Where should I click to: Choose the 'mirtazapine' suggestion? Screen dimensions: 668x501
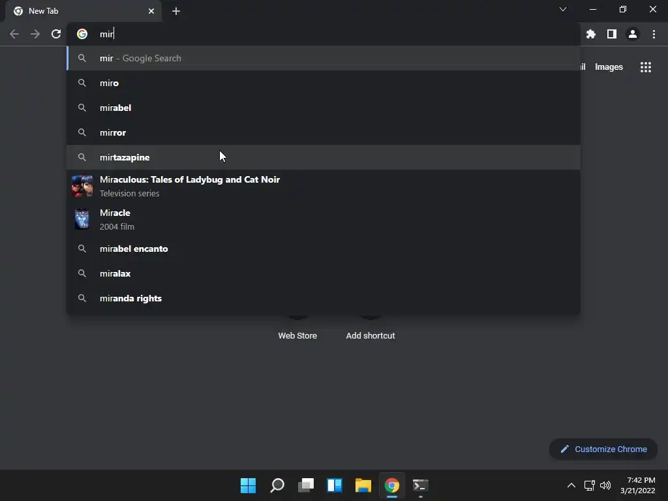324,157
